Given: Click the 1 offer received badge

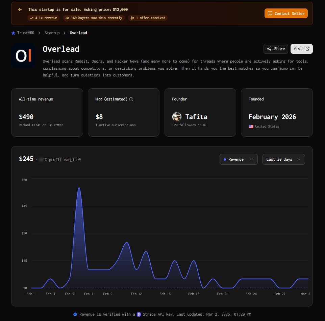Looking at the screenshot, I should tap(148, 18).
